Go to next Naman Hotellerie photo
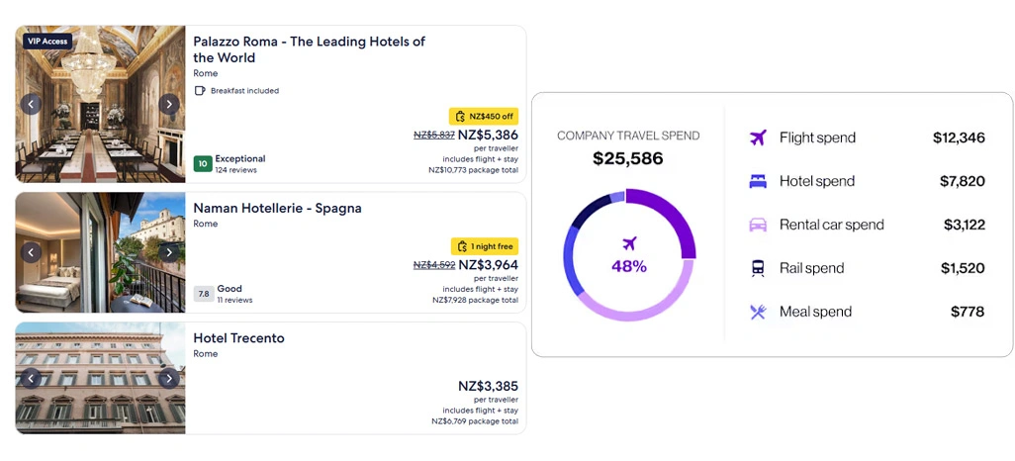The image size is (1015, 461). [169, 252]
